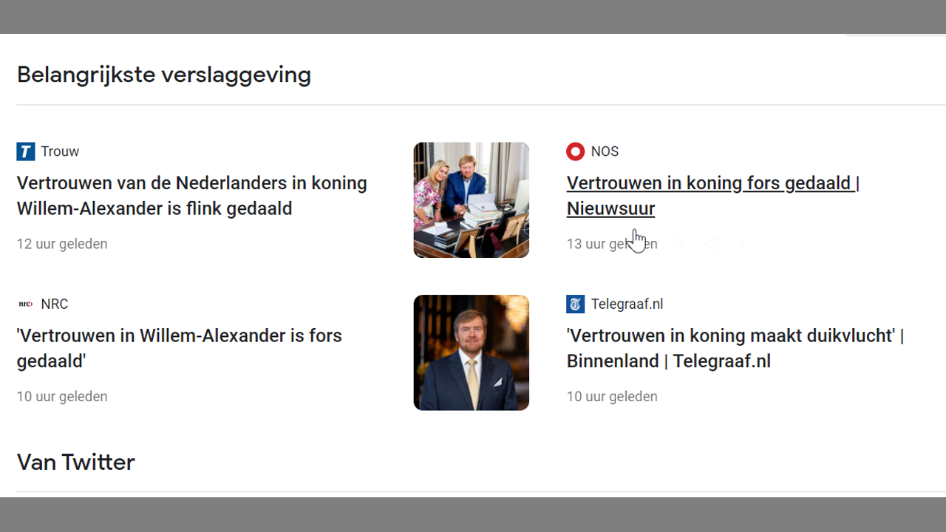Click the Trouw source name

point(60,151)
